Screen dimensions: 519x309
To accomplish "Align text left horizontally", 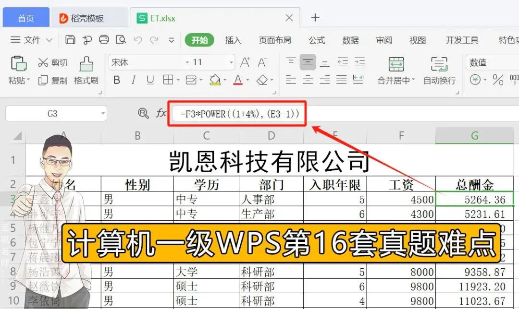I will pyautogui.click(x=291, y=80).
